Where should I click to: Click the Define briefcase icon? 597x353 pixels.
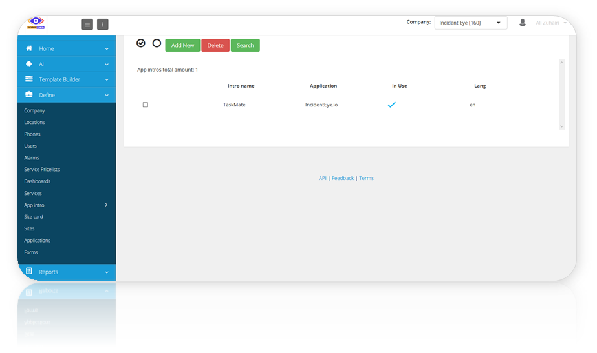pyautogui.click(x=29, y=95)
